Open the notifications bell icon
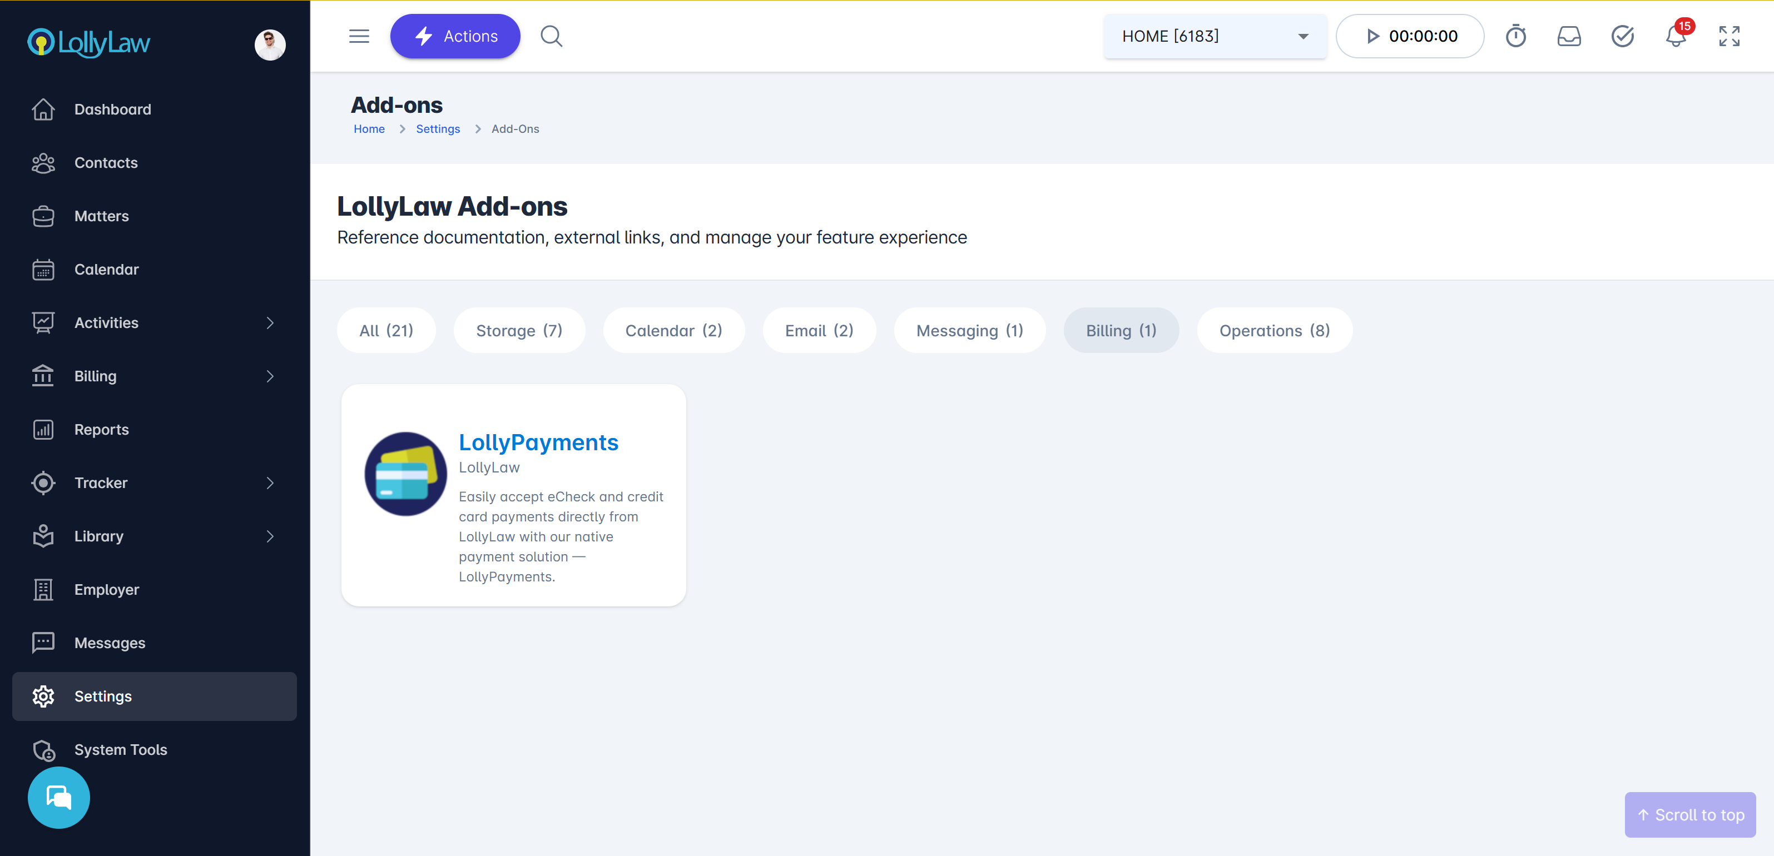 click(x=1676, y=36)
